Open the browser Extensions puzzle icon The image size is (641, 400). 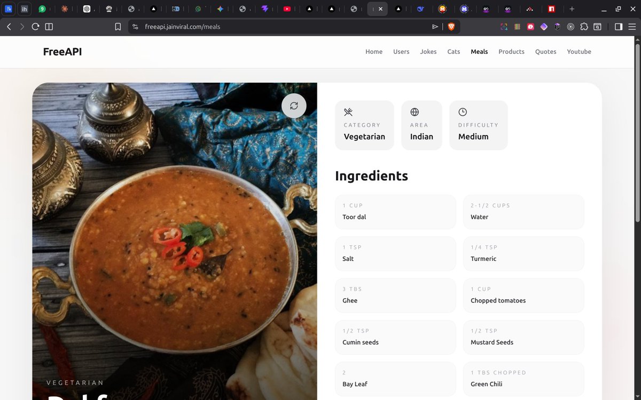(x=584, y=27)
